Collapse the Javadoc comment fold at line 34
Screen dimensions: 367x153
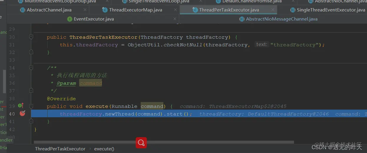pos(31,68)
